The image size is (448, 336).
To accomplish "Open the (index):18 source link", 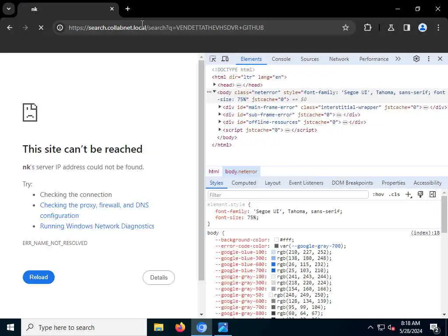I will 425,233.
